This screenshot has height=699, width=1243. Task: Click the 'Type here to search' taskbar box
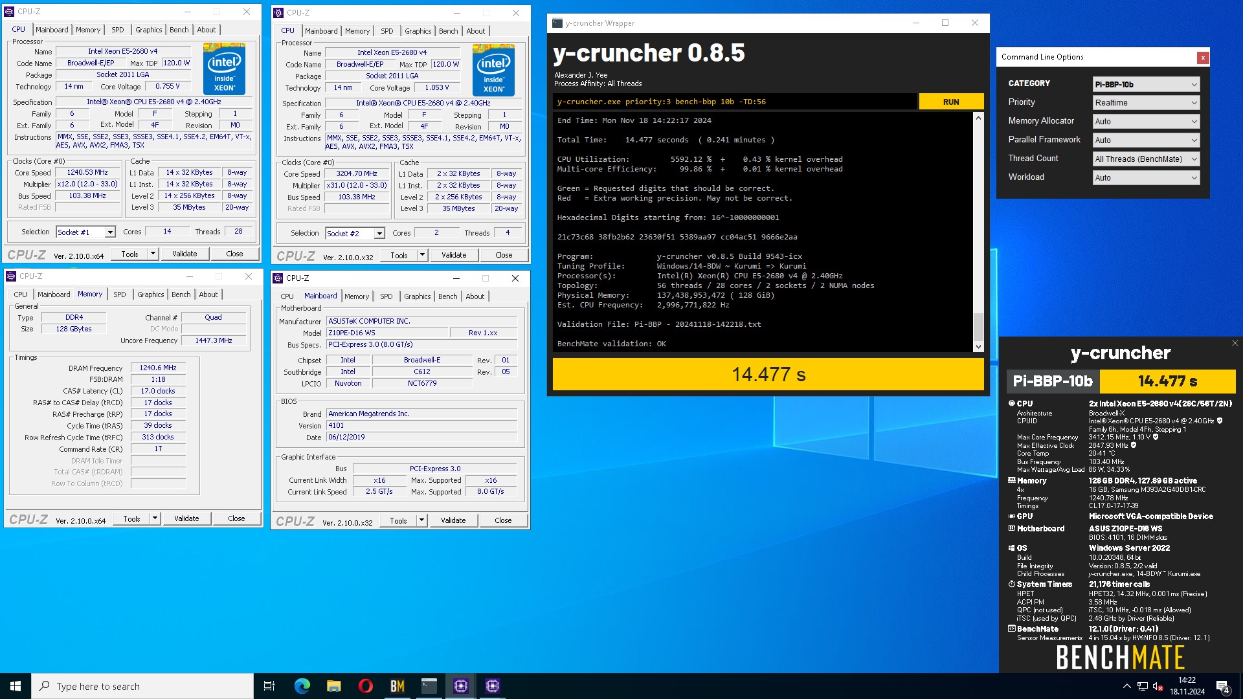[142, 686]
